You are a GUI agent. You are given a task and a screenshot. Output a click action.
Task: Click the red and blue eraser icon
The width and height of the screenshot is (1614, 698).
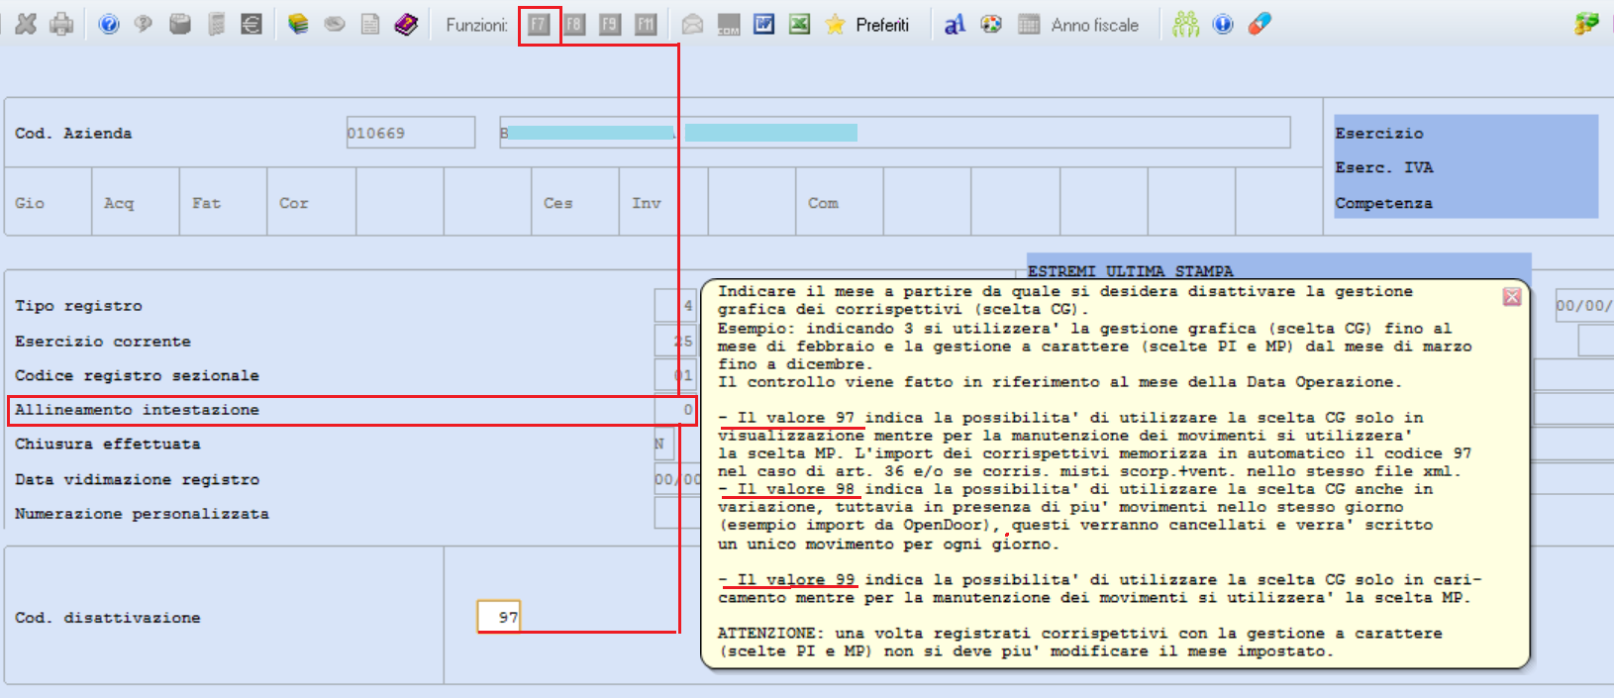(1260, 24)
